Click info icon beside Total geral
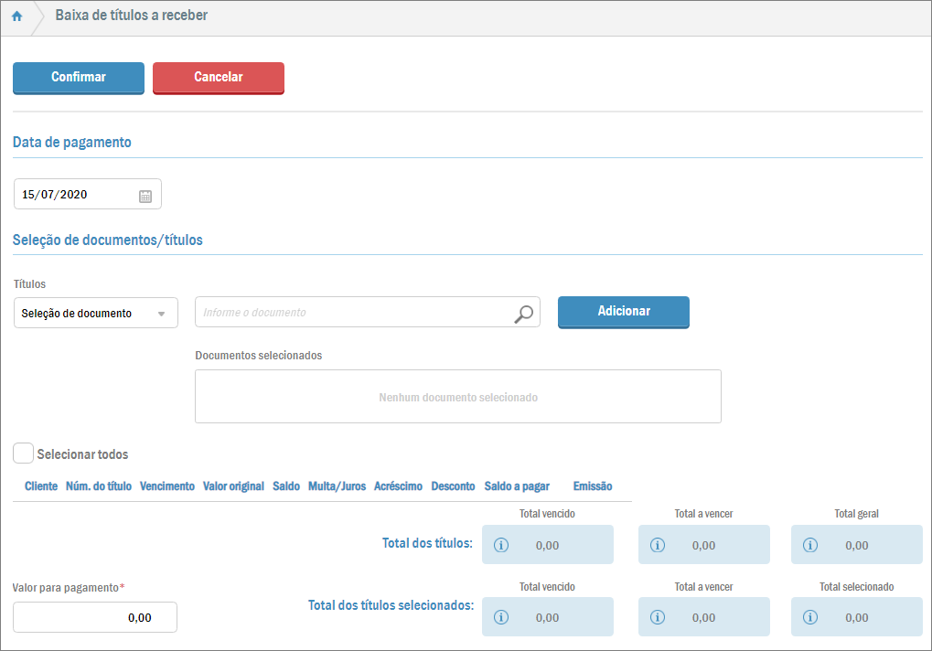This screenshot has width=932, height=651. point(809,545)
